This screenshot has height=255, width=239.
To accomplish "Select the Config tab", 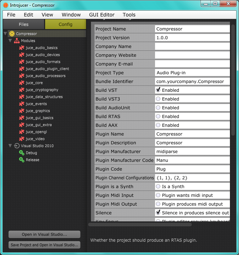I will (65, 24).
